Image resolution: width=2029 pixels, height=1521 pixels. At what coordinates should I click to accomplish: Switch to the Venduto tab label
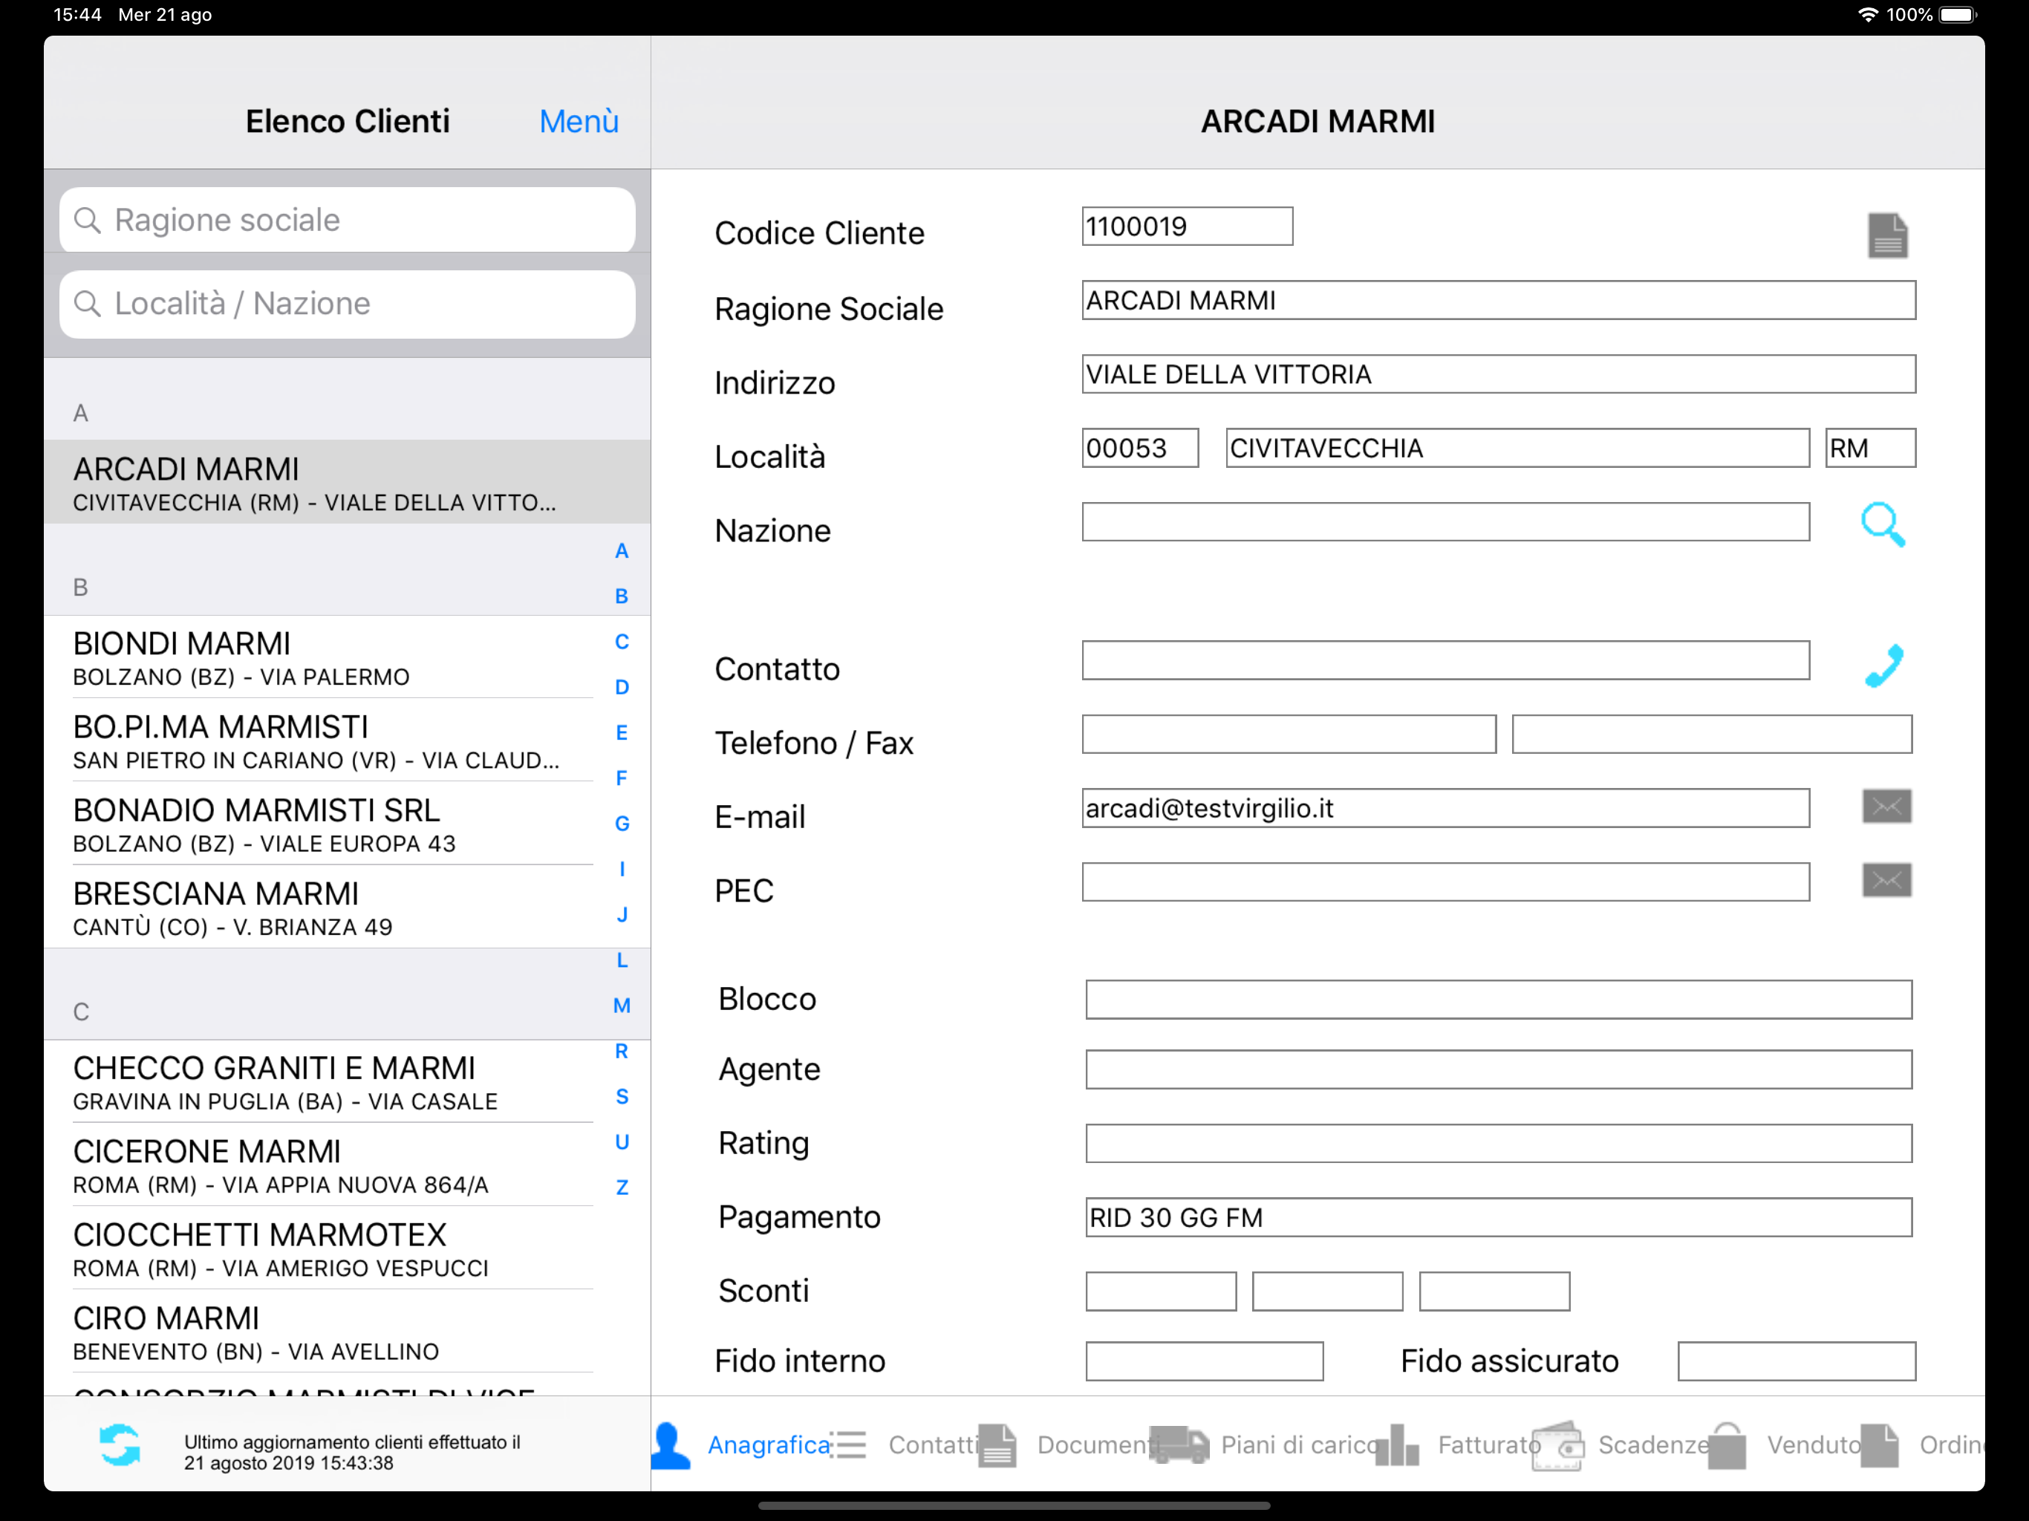pos(1814,1445)
